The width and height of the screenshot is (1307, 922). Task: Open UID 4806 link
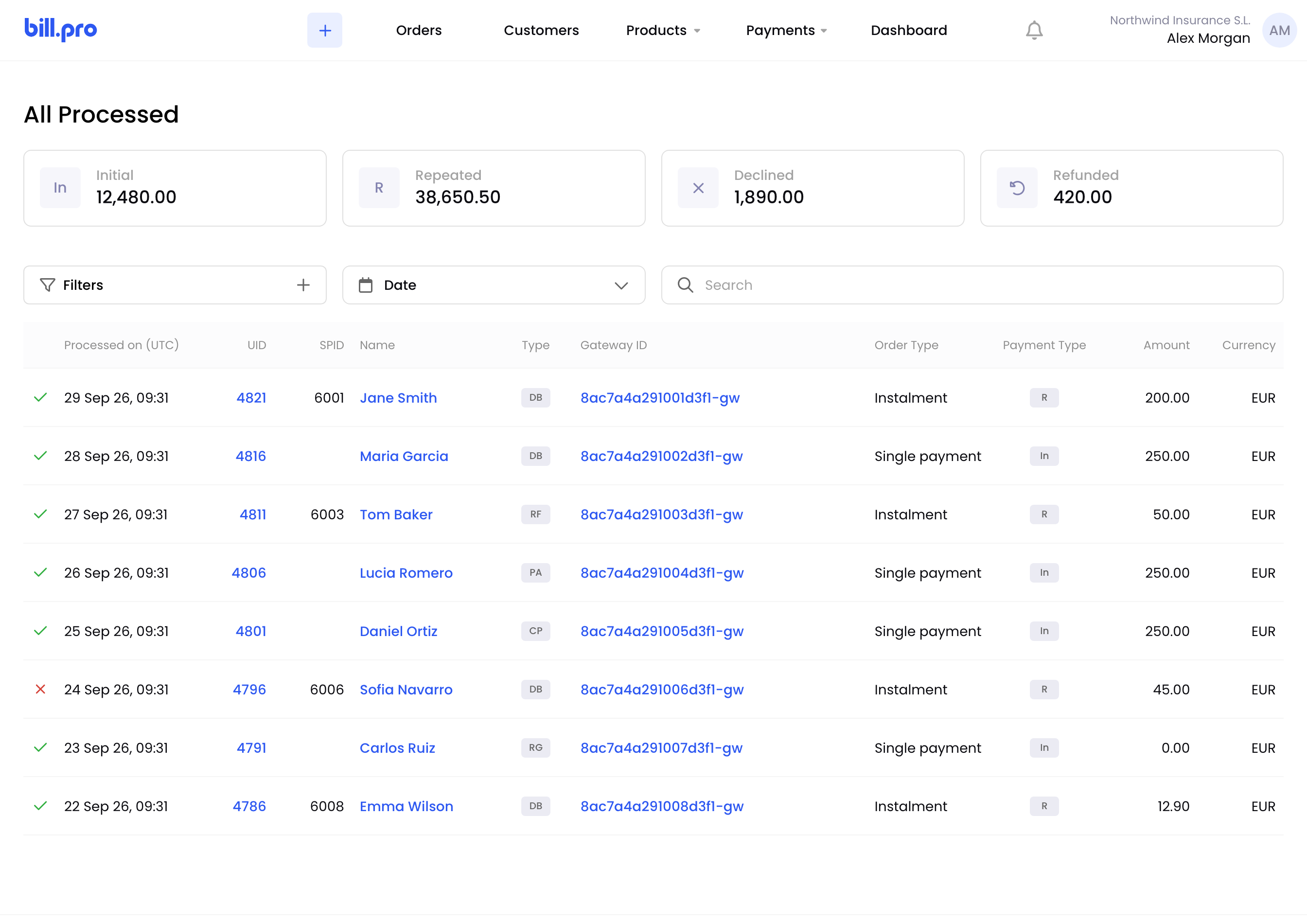coord(248,572)
